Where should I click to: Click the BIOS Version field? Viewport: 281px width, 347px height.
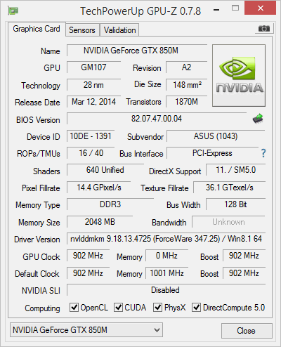point(157,119)
